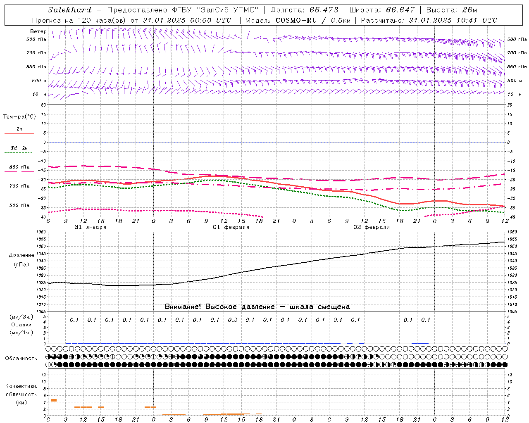Select the 'Предоставлено ФГБУ ЗапСиб УГМС' provider text

(183, 10)
